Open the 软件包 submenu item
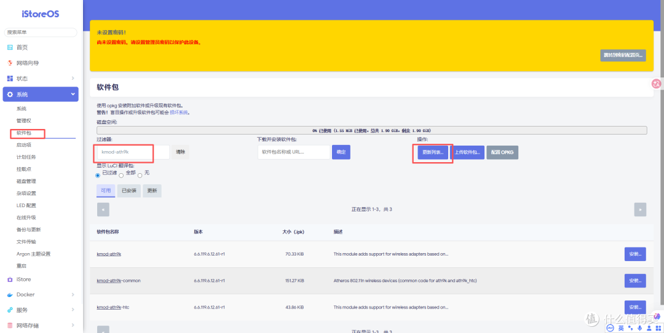 pyautogui.click(x=24, y=133)
